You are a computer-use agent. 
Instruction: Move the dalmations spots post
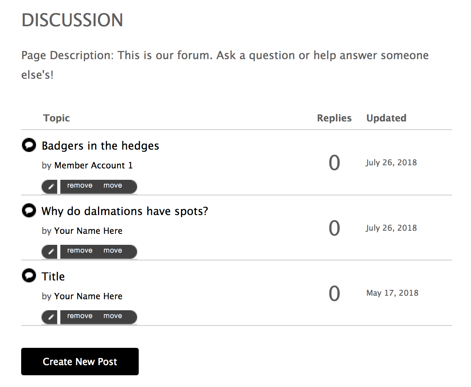[113, 251]
